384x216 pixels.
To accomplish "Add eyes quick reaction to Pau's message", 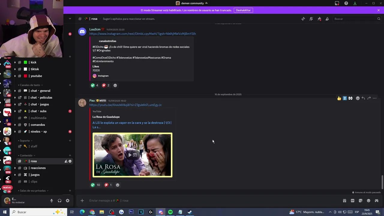I will coord(350,98).
